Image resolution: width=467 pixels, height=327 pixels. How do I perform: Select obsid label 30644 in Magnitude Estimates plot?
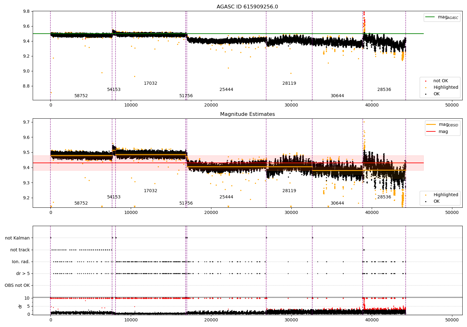(x=337, y=203)
